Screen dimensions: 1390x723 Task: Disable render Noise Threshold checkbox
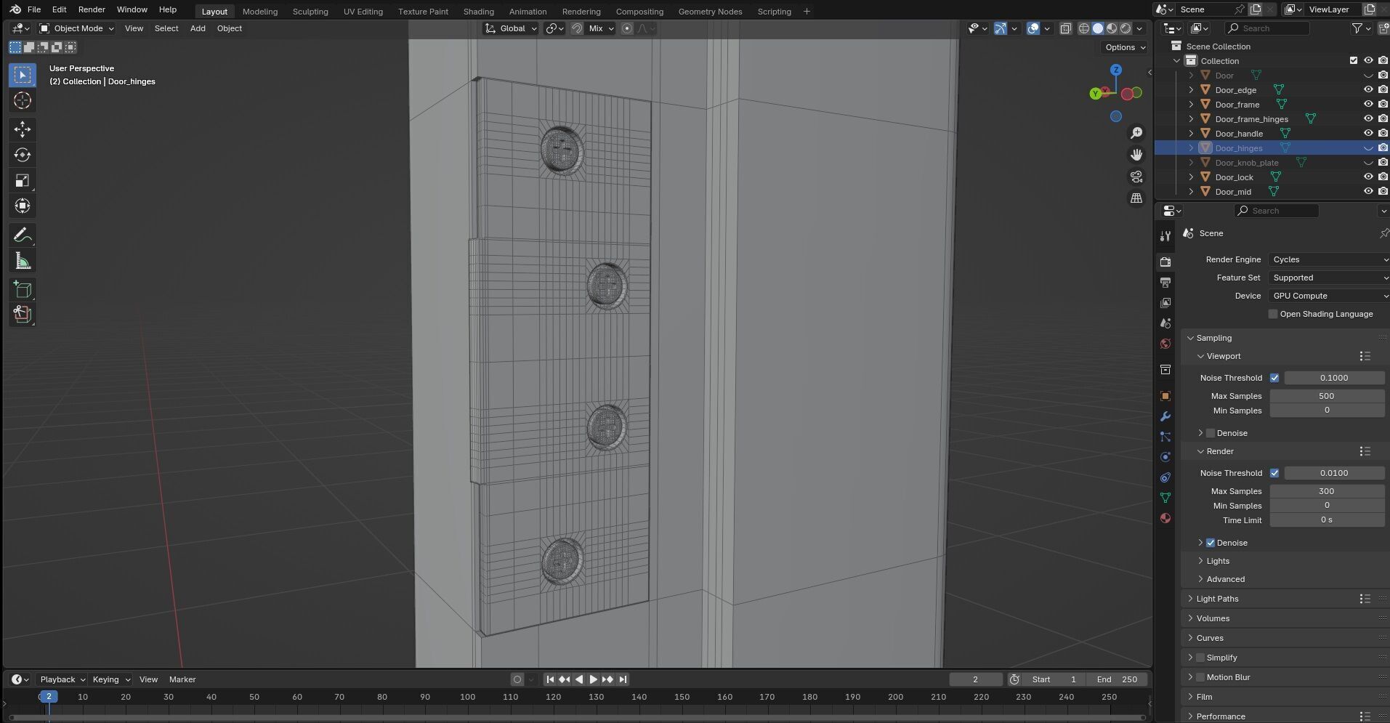[1274, 473]
